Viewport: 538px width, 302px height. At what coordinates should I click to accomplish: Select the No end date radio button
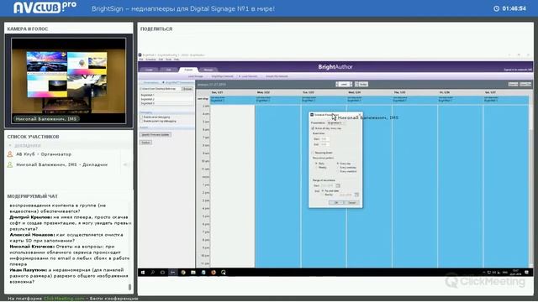click(323, 190)
